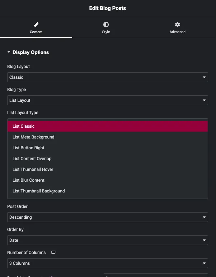The image size is (216, 277).
Task: Open the Post Order dropdown showing Descending
Action: point(108,217)
